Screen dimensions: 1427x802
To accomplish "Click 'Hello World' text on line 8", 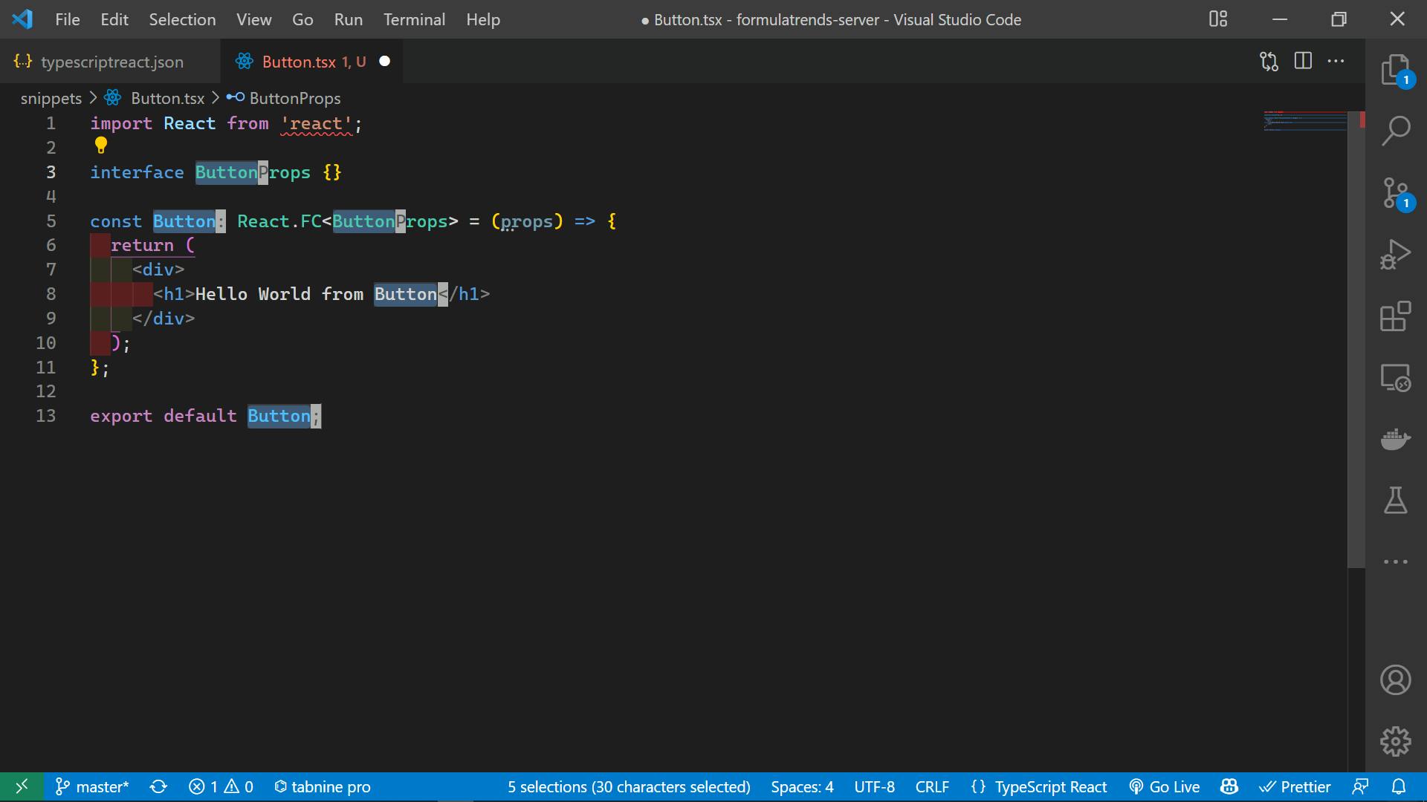I will 253,294.
